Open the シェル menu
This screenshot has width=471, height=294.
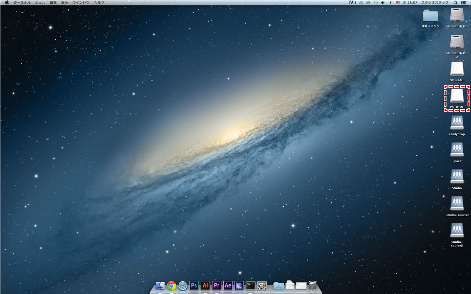[40, 2]
